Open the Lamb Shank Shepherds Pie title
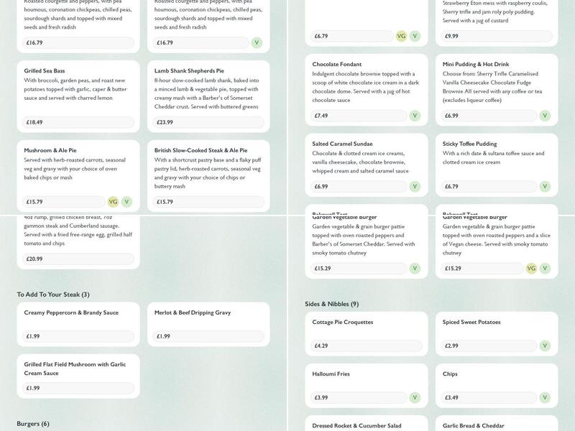Viewport: 575px width, 431px height. tap(189, 71)
